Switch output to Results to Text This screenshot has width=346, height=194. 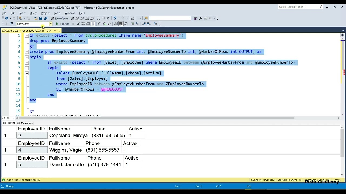[116, 24]
